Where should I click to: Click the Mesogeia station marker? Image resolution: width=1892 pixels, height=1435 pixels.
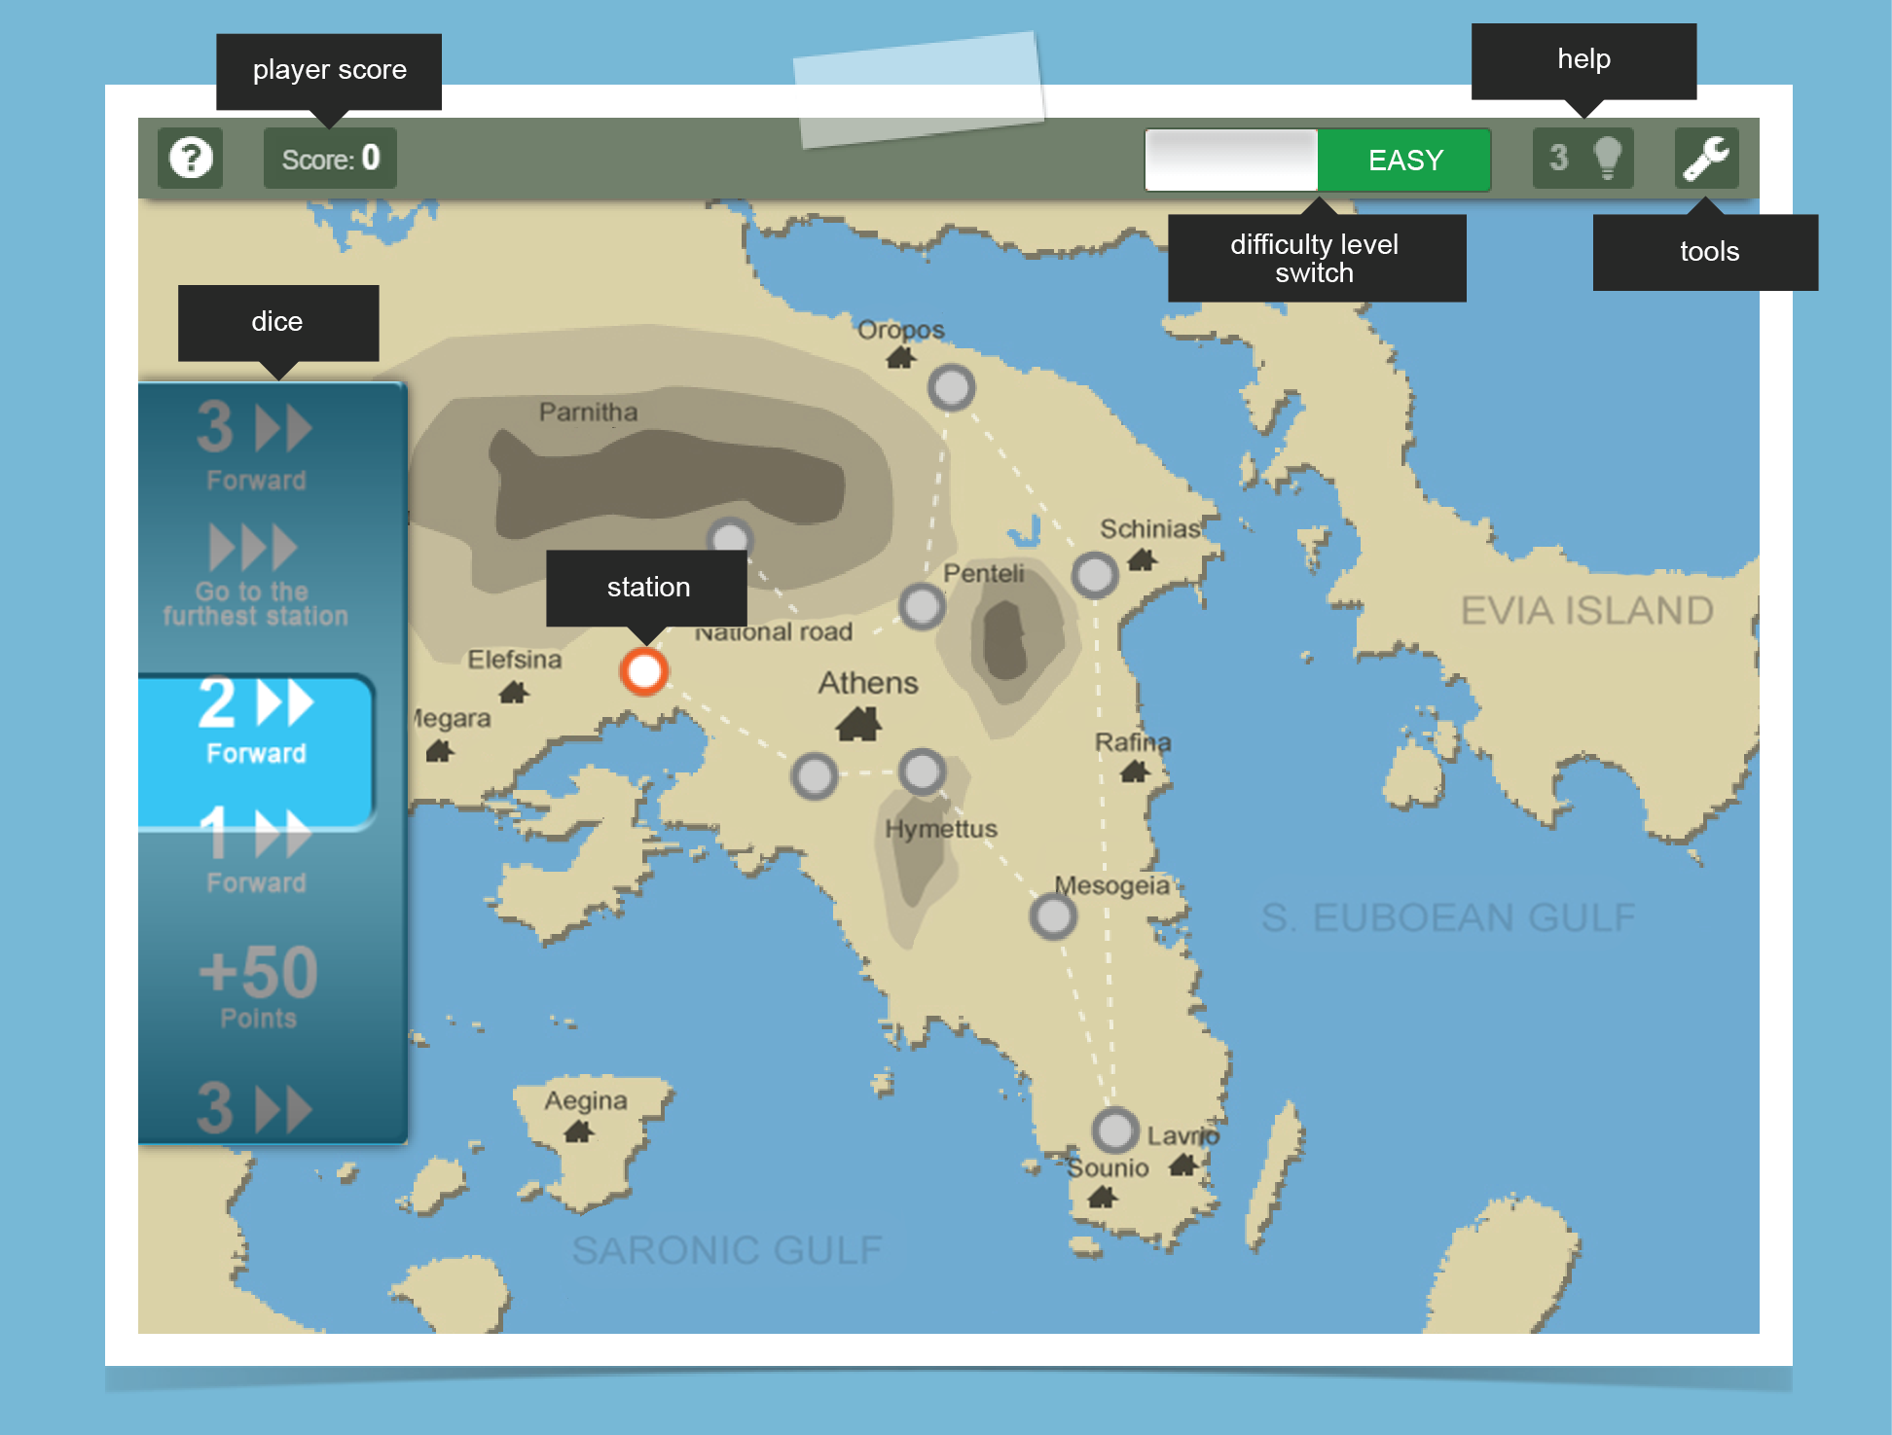pyautogui.click(x=1052, y=916)
